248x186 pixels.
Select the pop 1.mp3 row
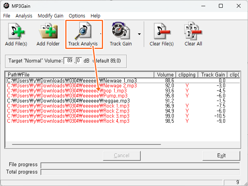[123, 91]
